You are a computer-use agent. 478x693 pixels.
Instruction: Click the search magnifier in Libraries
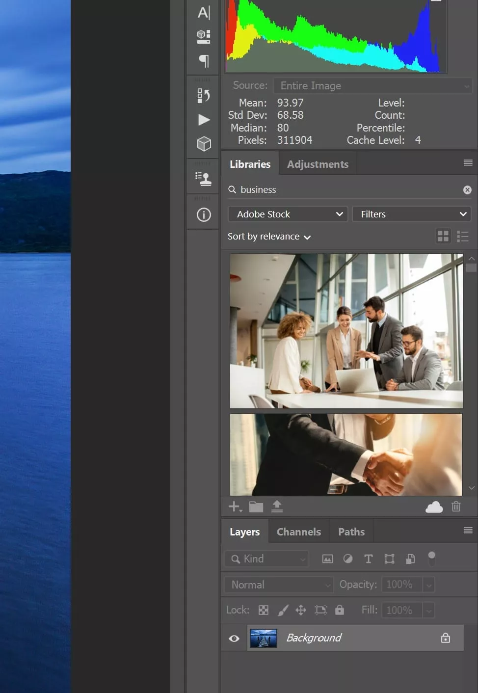233,189
